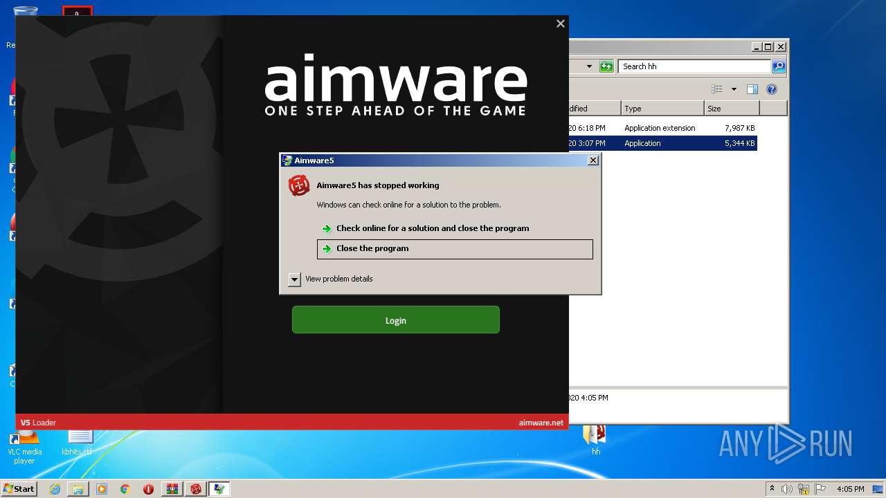
Task: Switch to Aimware loader taskbar button
Action: pos(196,489)
